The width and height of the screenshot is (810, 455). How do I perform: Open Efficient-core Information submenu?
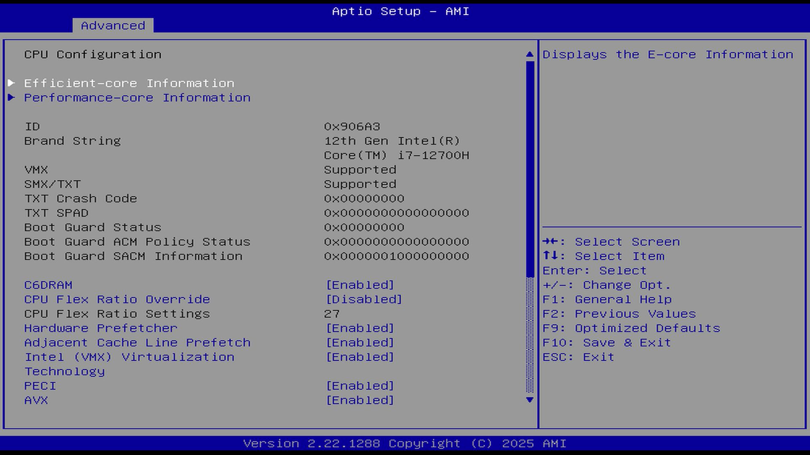[x=129, y=83]
